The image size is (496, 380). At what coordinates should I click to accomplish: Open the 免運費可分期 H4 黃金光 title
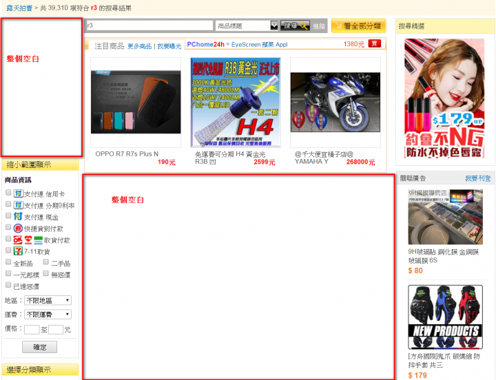click(230, 158)
